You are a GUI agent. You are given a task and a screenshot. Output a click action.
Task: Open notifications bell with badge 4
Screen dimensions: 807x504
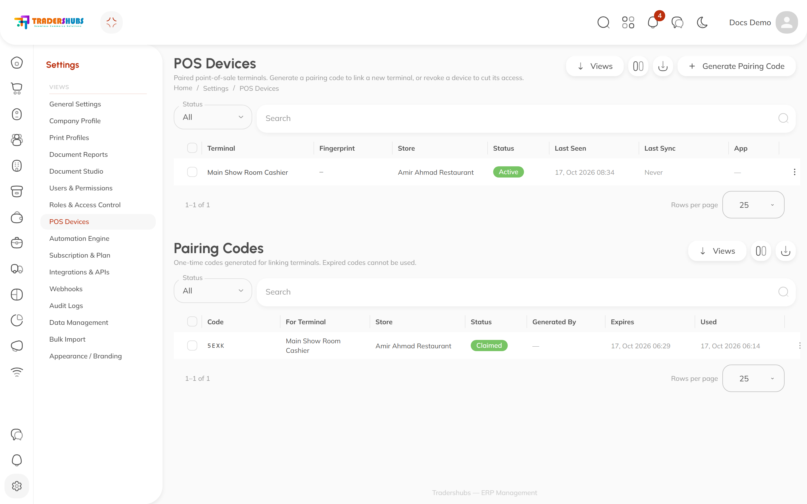(x=653, y=22)
